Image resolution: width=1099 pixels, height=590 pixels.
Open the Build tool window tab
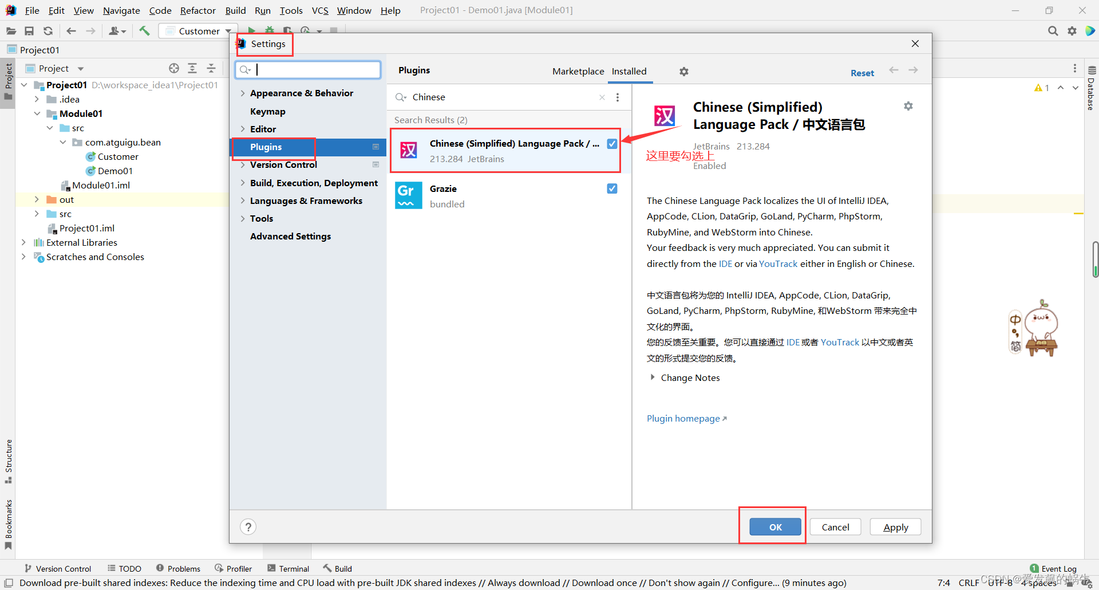337,569
